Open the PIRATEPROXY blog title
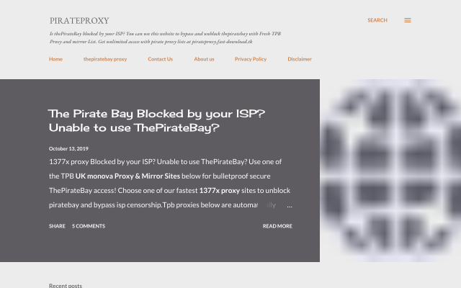The image size is (461, 288). pos(79,21)
